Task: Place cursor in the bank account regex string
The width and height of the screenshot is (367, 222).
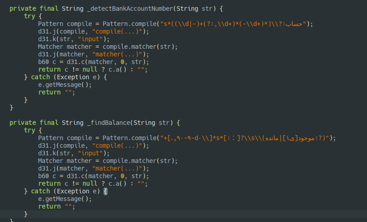Action: coord(234,24)
